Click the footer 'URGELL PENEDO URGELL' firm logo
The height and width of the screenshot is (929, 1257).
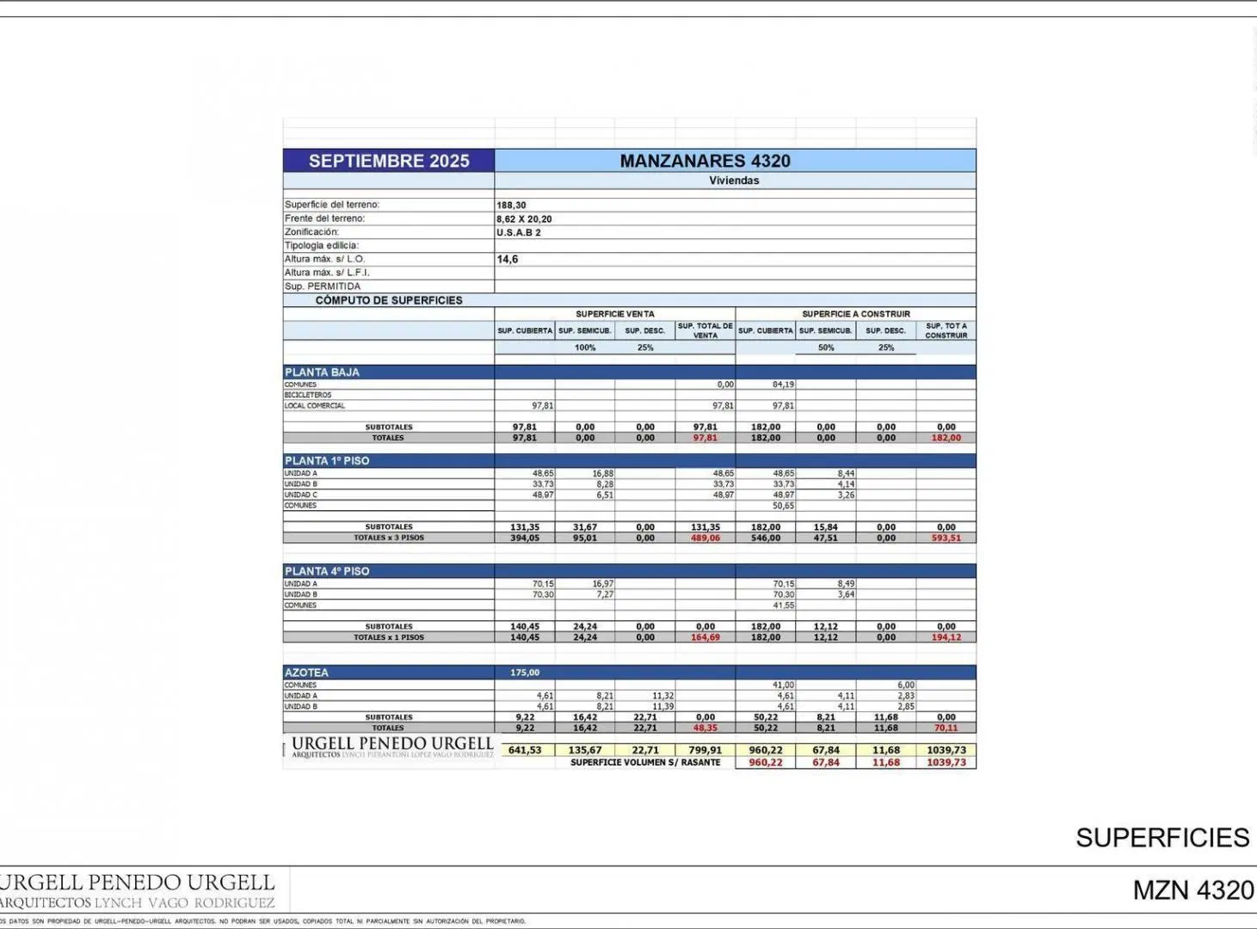point(138,891)
